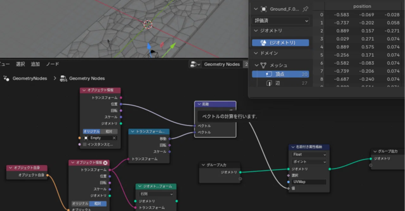The height and width of the screenshot is (211, 405).
Task: Click the GeometryNodes breadcrumb label
Action: [30, 78]
